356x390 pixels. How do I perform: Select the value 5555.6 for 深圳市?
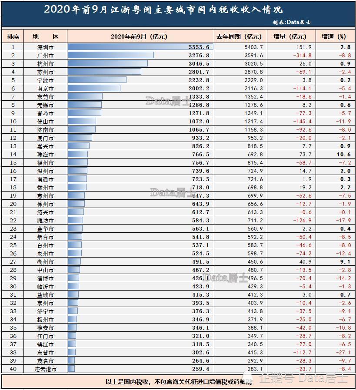coord(199,47)
